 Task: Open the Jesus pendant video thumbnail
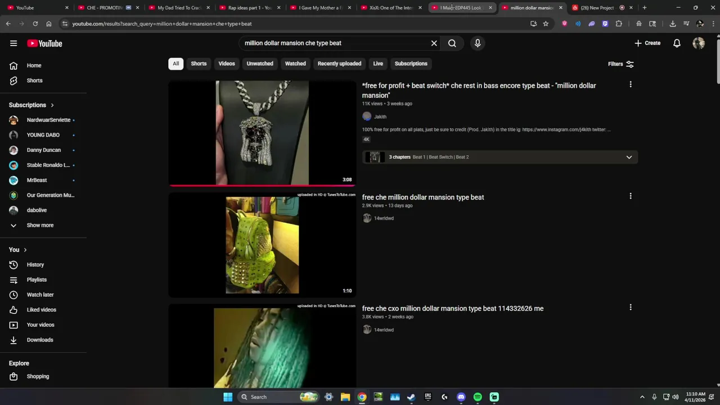pos(262,133)
